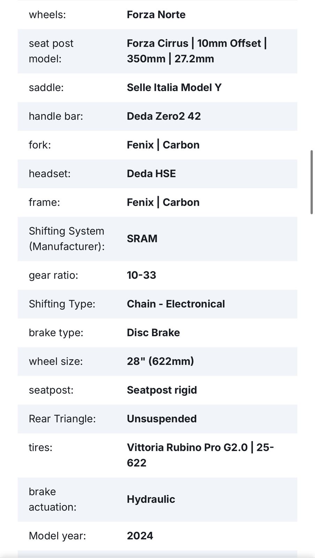This screenshot has width=315, height=558.
Task: Click the 'Shifting System (Manufacturer):' label
Action: tap(67, 239)
